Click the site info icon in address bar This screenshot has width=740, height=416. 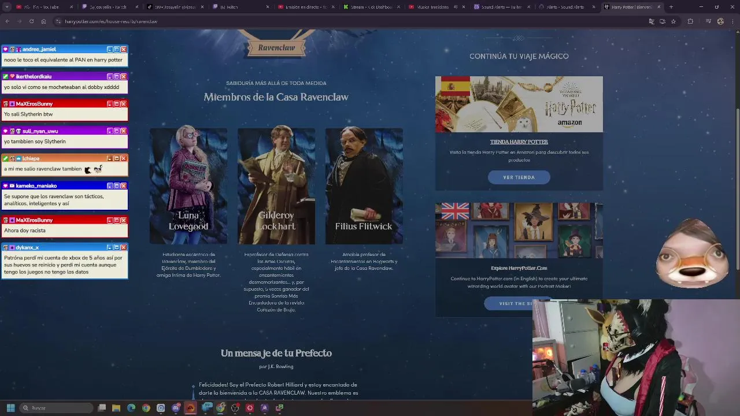58,21
